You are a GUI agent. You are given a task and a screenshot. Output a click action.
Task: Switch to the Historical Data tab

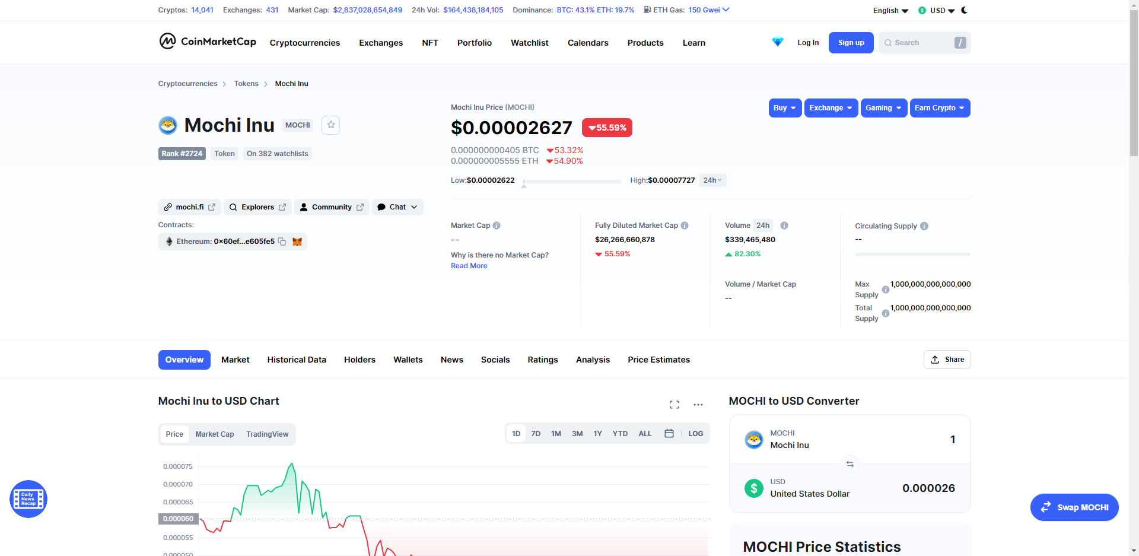[297, 360]
